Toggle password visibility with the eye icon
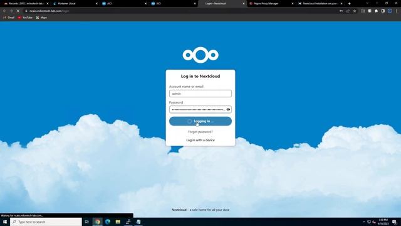The width and height of the screenshot is (401, 226). point(228,109)
